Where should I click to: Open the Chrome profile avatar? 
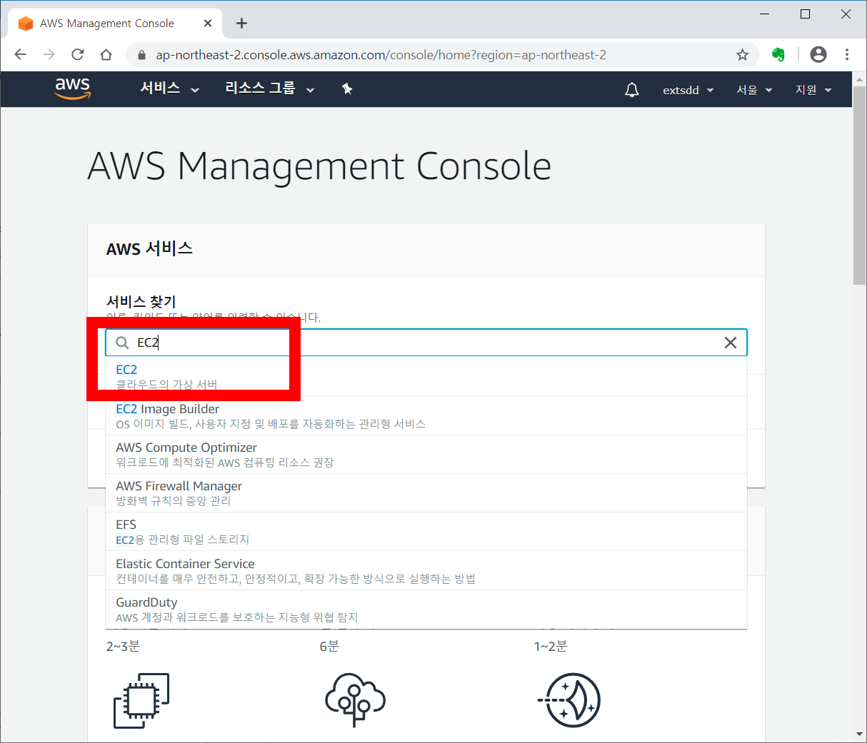[x=818, y=54]
